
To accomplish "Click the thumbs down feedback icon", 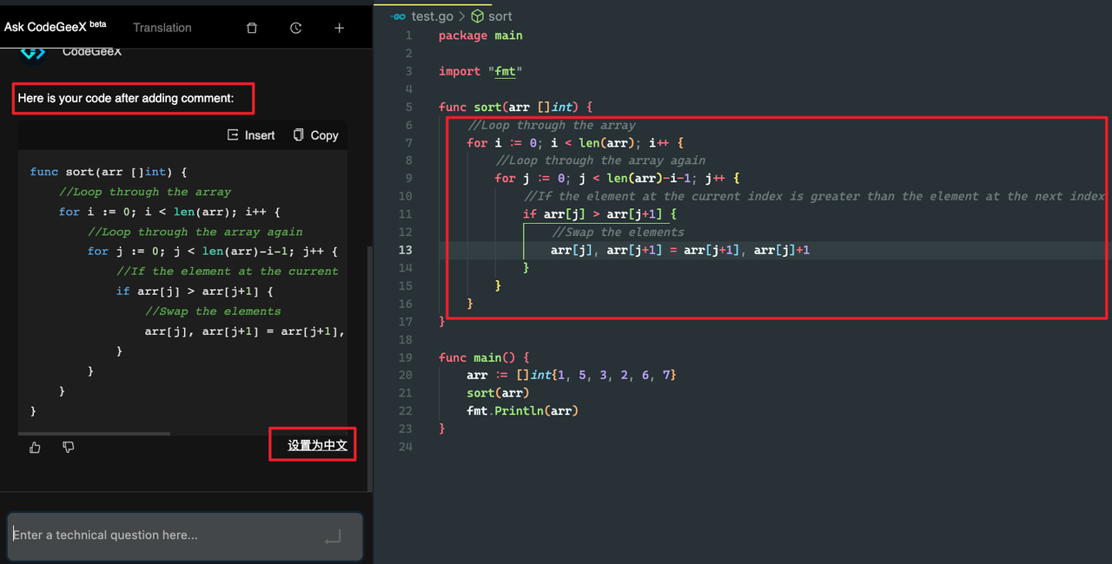I will tap(69, 447).
